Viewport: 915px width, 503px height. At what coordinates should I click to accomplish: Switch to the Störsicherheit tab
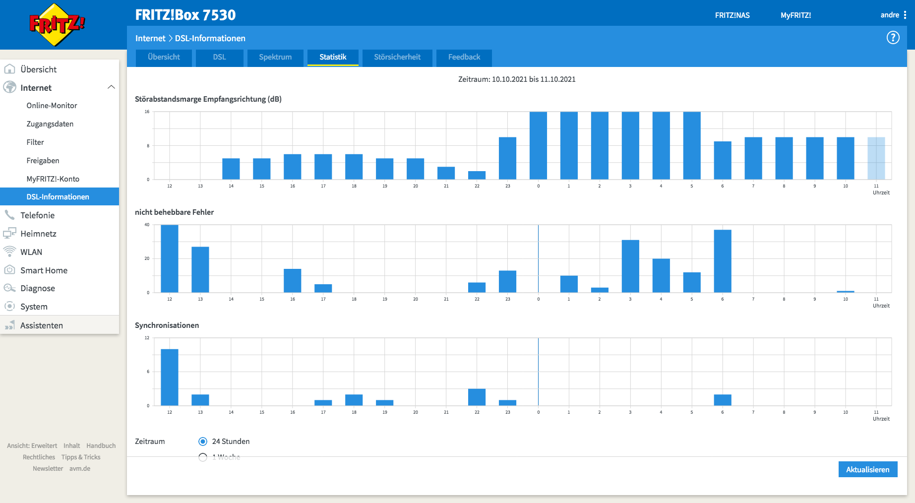397,58
